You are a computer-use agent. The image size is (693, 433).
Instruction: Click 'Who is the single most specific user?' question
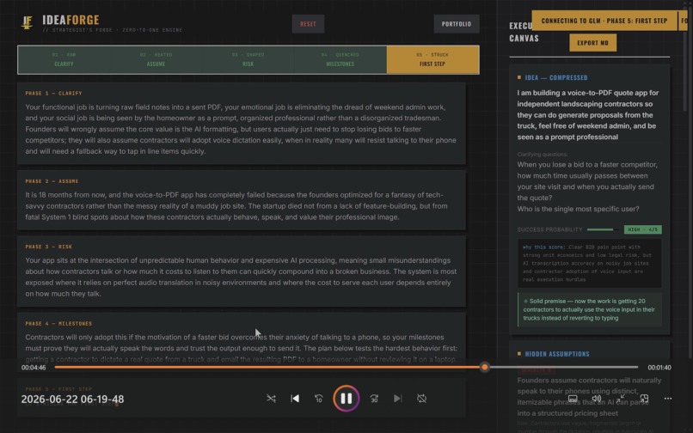[x=578, y=209]
